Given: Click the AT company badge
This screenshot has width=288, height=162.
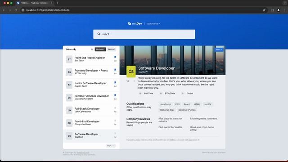Looking at the screenshot, I should 69,85.
